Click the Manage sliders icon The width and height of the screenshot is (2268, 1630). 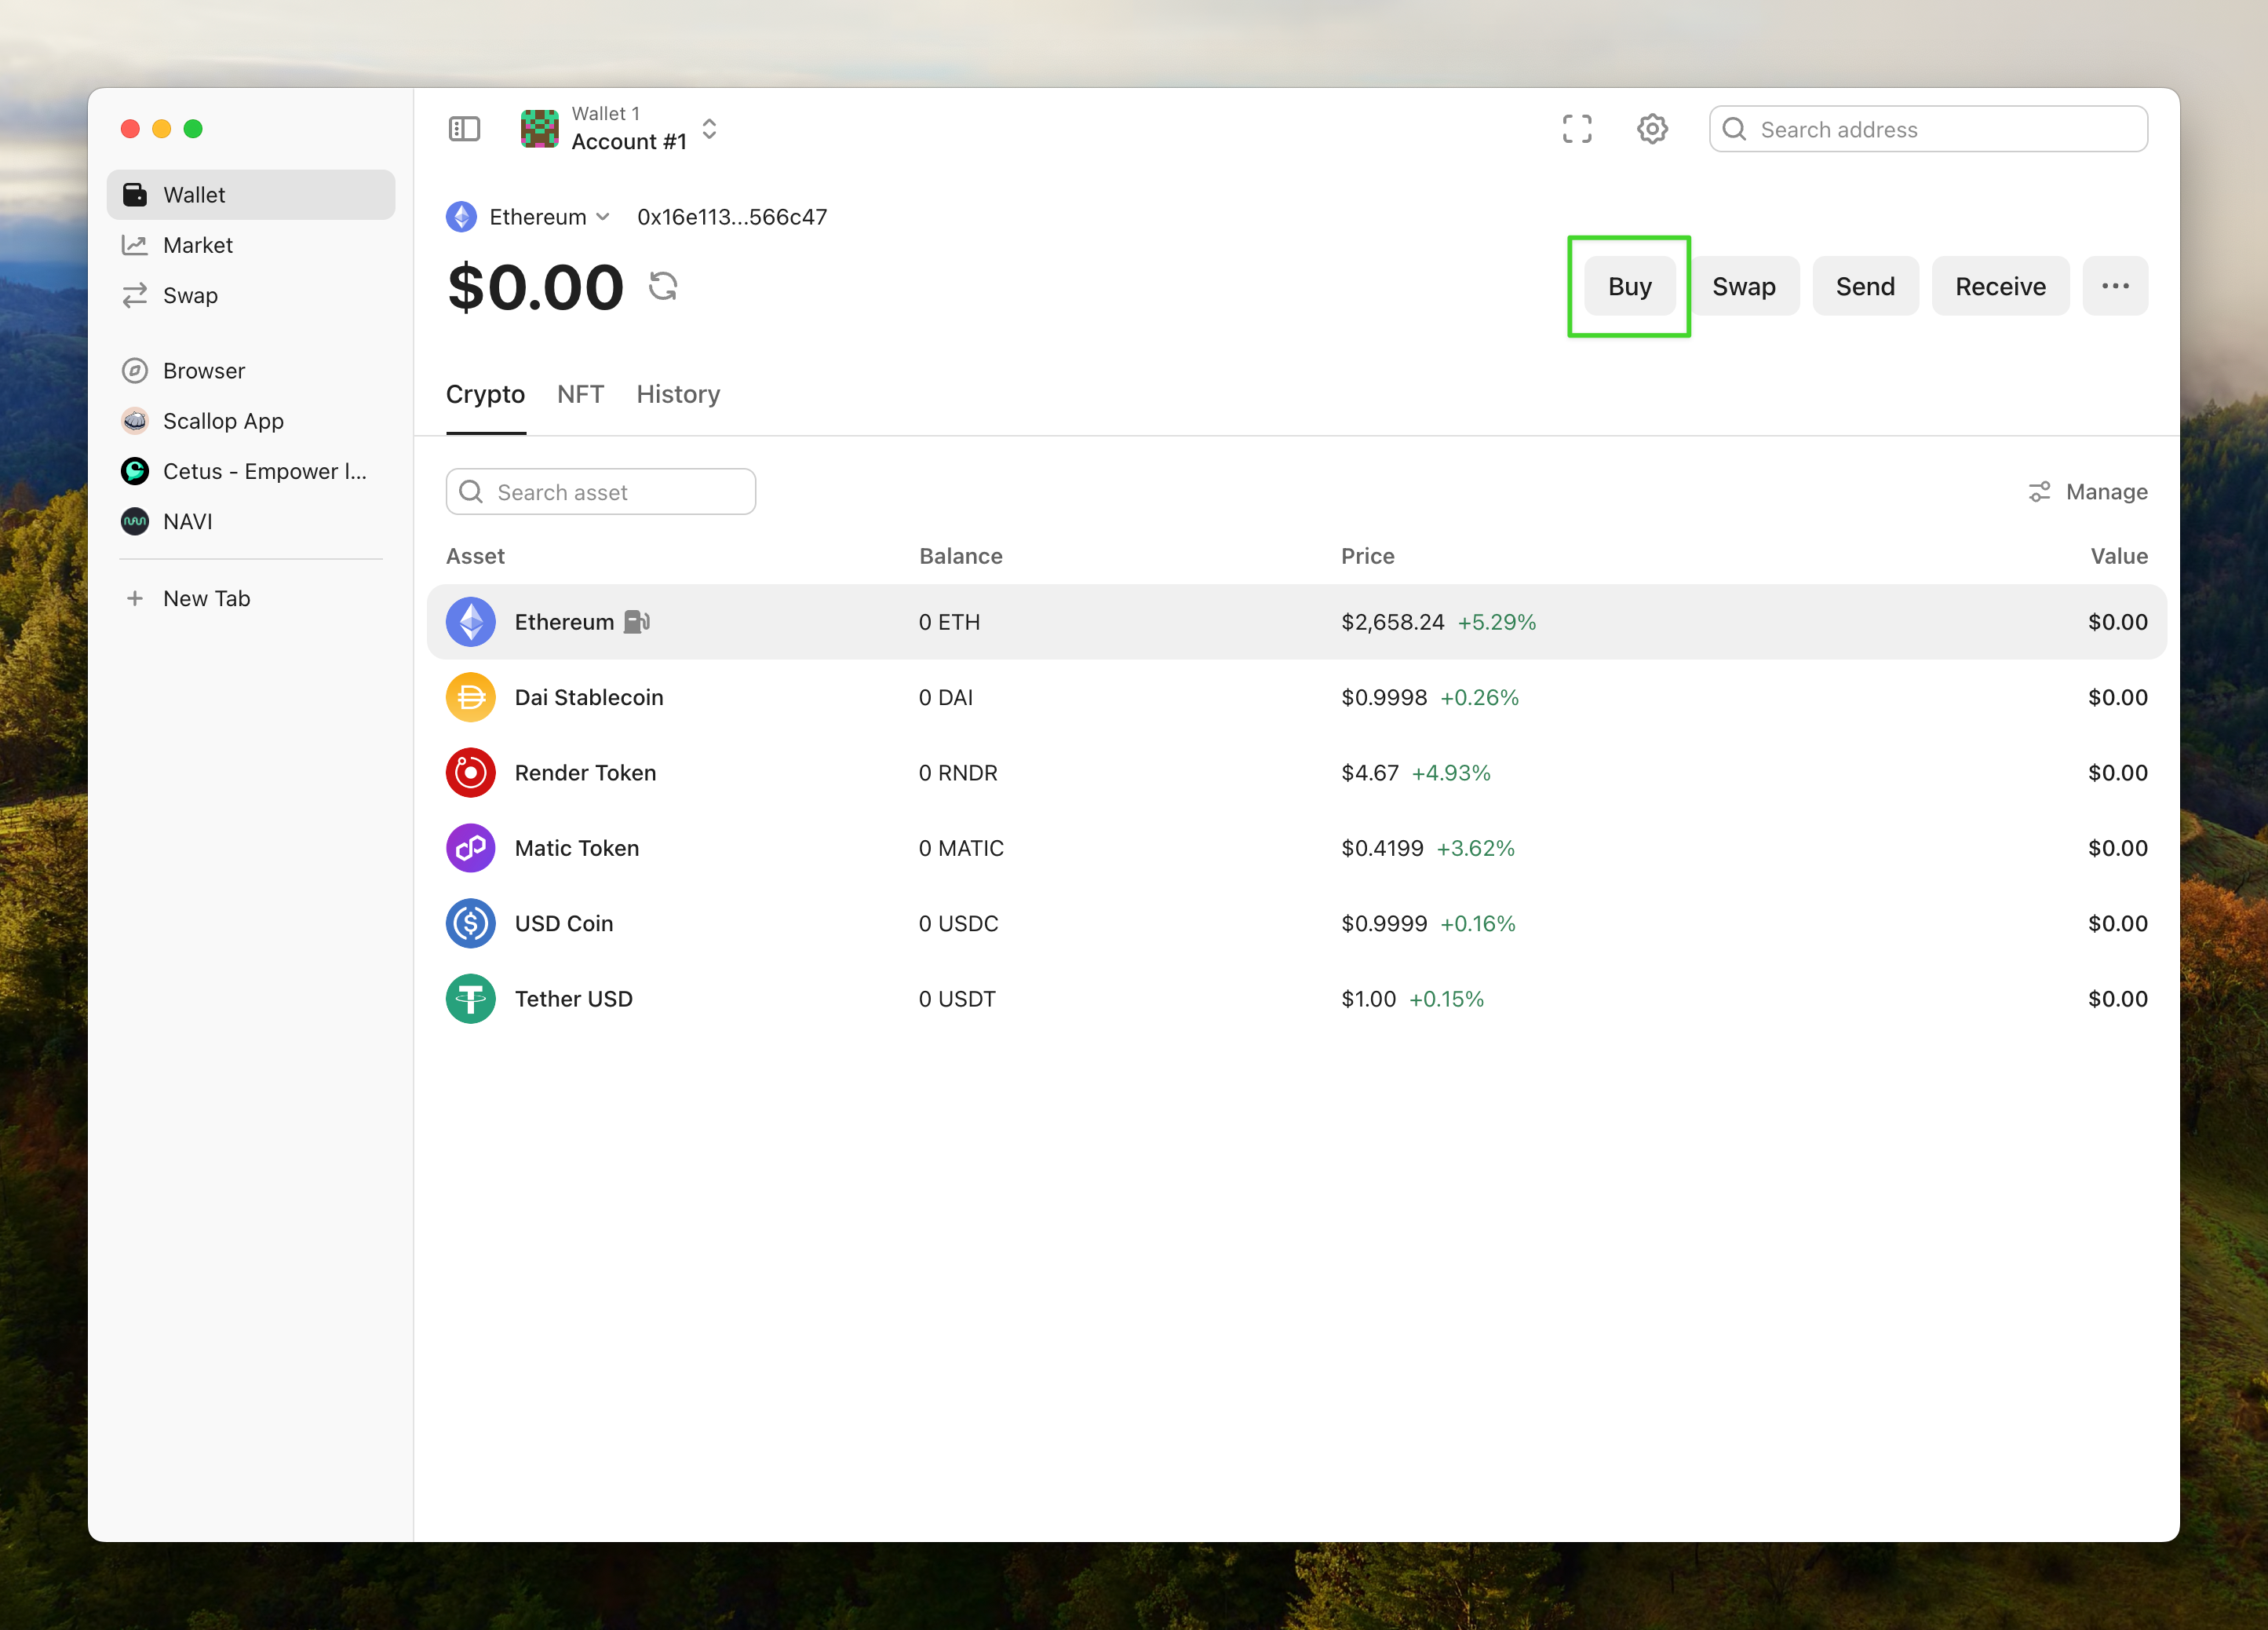pyautogui.click(x=2039, y=492)
